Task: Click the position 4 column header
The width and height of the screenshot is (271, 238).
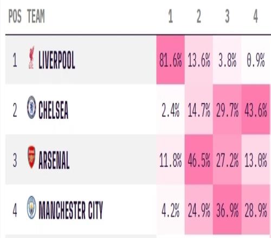Action: (x=255, y=16)
